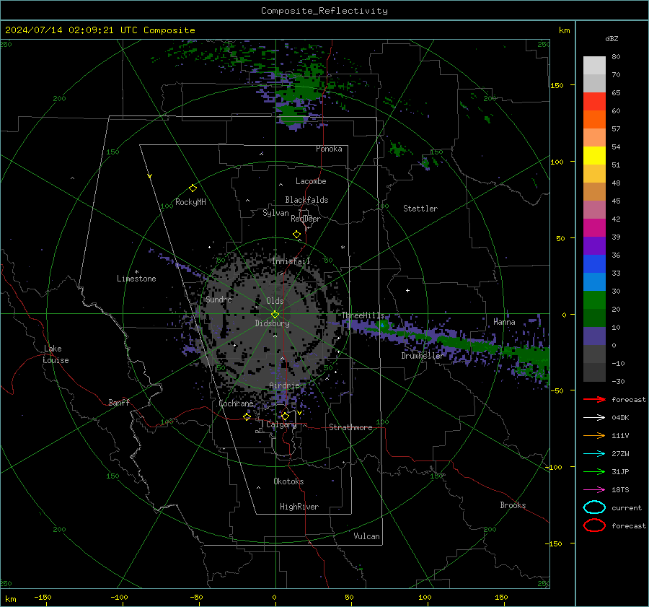The width and height of the screenshot is (649, 607).
Task: Click the Lake Louise label
Action: [x=56, y=354]
